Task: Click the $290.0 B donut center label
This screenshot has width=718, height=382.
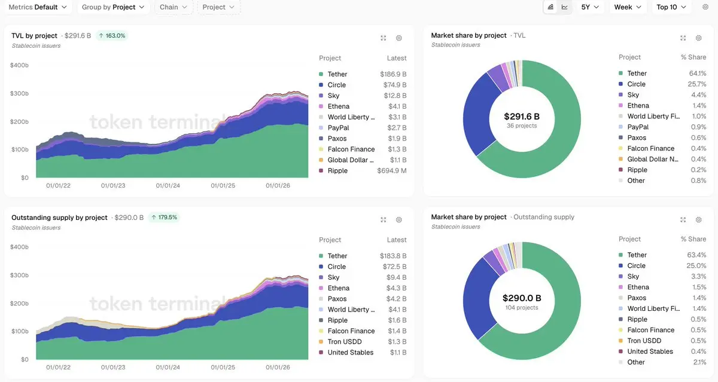Action: [522, 298]
